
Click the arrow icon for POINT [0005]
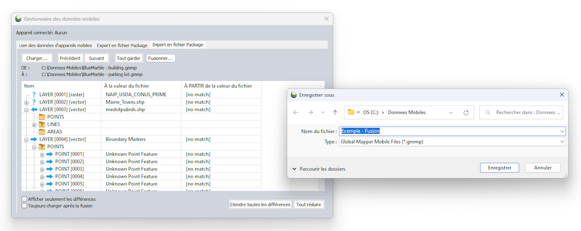pos(49,184)
